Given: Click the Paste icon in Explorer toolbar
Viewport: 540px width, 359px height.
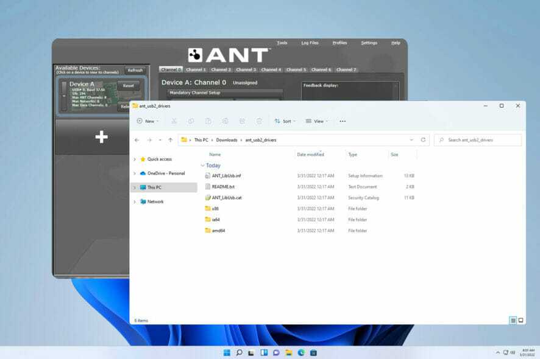Looking at the screenshot, I should [208, 121].
